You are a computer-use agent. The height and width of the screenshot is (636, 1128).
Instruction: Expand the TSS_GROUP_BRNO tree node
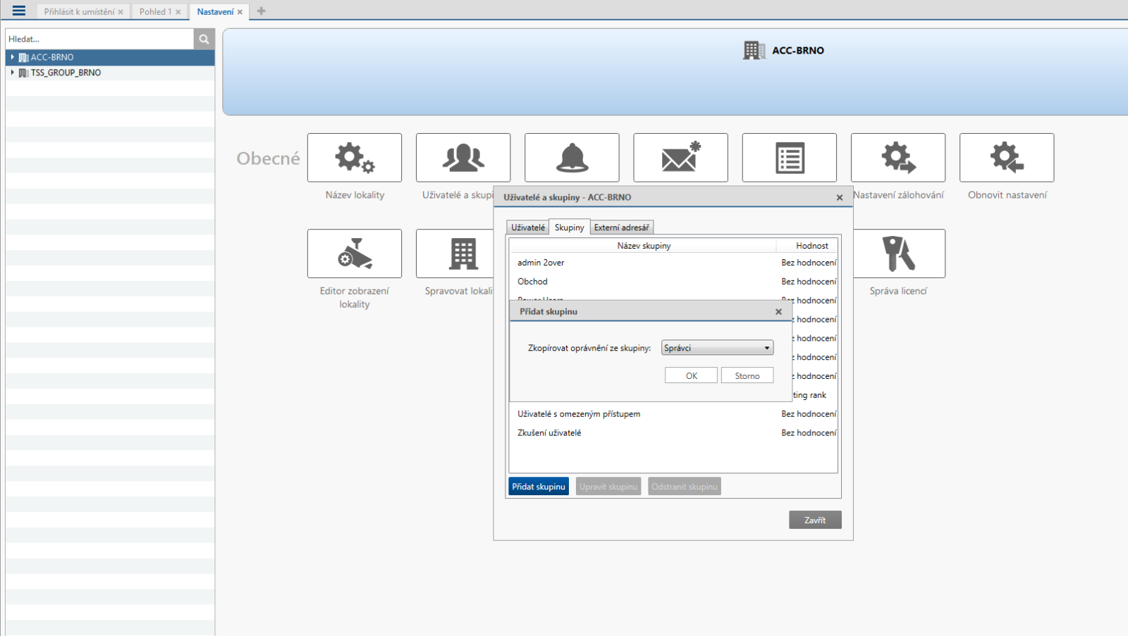(x=12, y=73)
